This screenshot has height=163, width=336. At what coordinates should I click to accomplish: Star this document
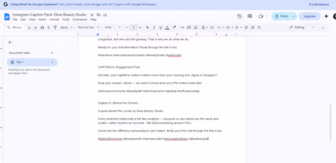click(92, 15)
